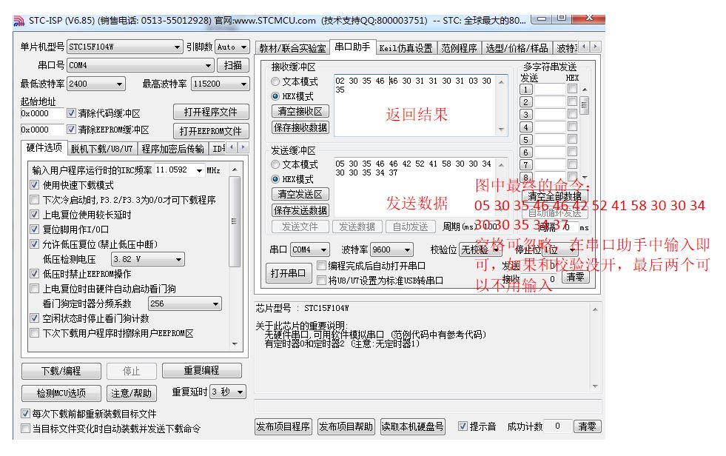Switch to the Keil仿真设置 tab
Viewport: 726px width, 456px height.
click(406, 48)
